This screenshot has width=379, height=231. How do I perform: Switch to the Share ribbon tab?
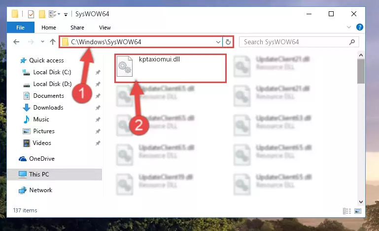(77, 28)
